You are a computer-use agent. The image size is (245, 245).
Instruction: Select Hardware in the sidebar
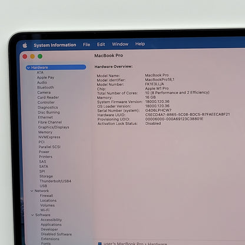(x=56, y=67)
